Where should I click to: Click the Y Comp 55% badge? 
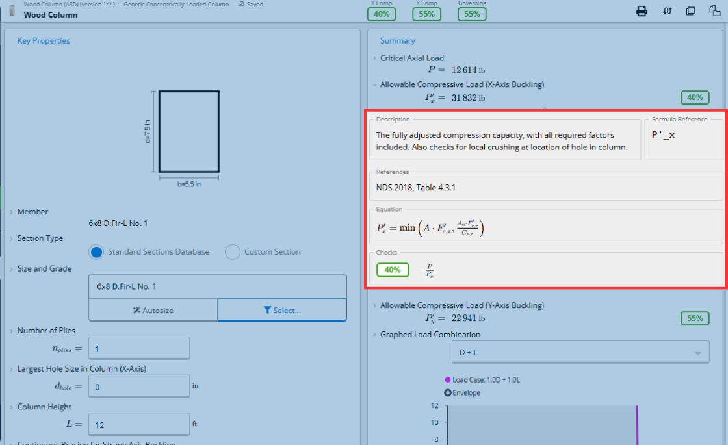(426, 14)
